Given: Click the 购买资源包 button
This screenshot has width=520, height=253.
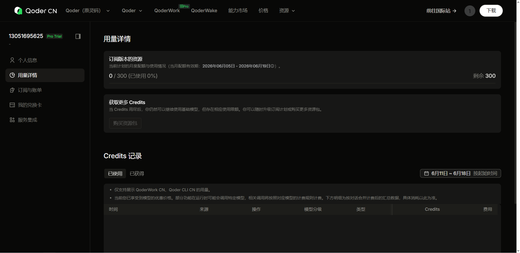Looking at the screenshot, I should click(x=125, y=123).
